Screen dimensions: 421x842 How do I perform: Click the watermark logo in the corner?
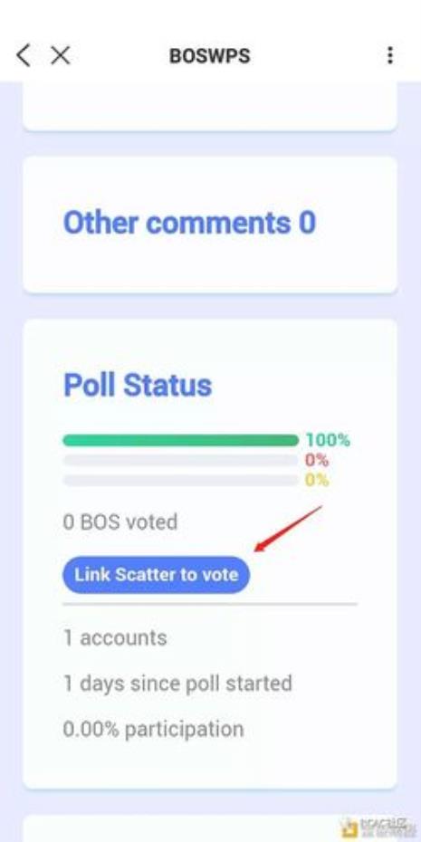tap(378, 828)
